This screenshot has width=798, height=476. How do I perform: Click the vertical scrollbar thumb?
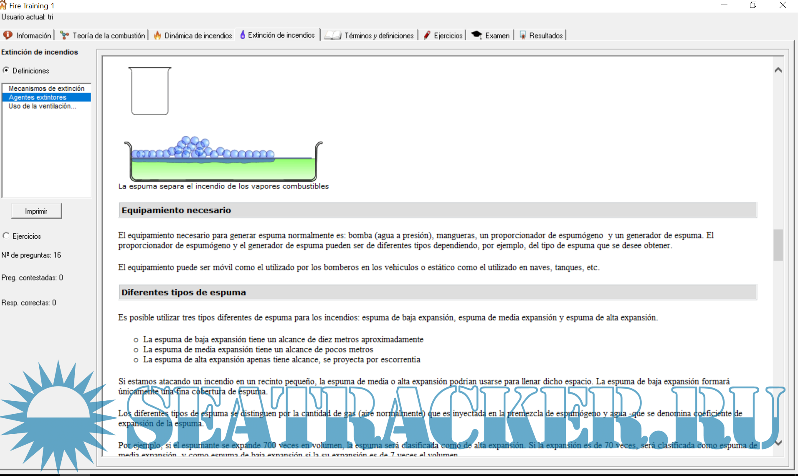tap(778, 245)
